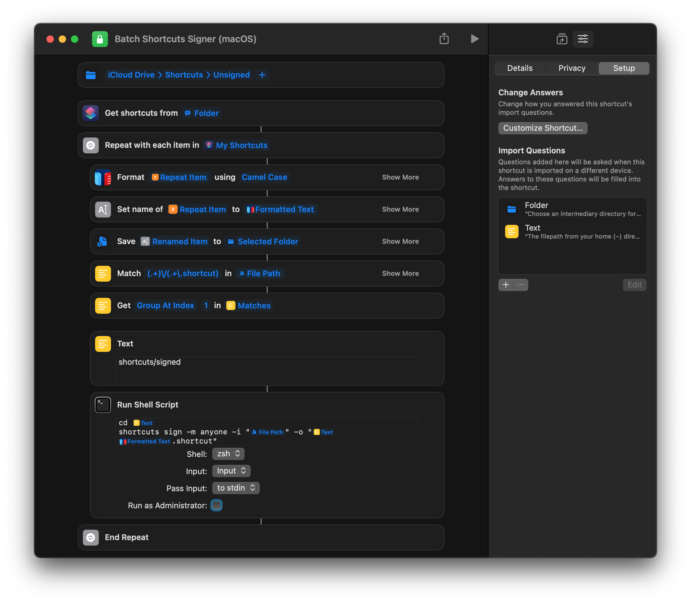Open the Shell zsh dropdown

click(228, 454)
